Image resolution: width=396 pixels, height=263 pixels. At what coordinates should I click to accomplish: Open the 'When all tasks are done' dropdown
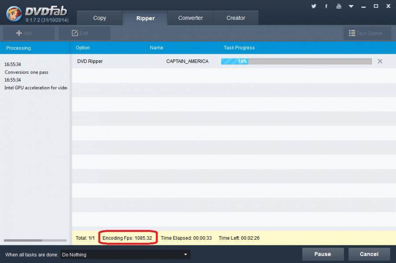click(x=125, y=254)
